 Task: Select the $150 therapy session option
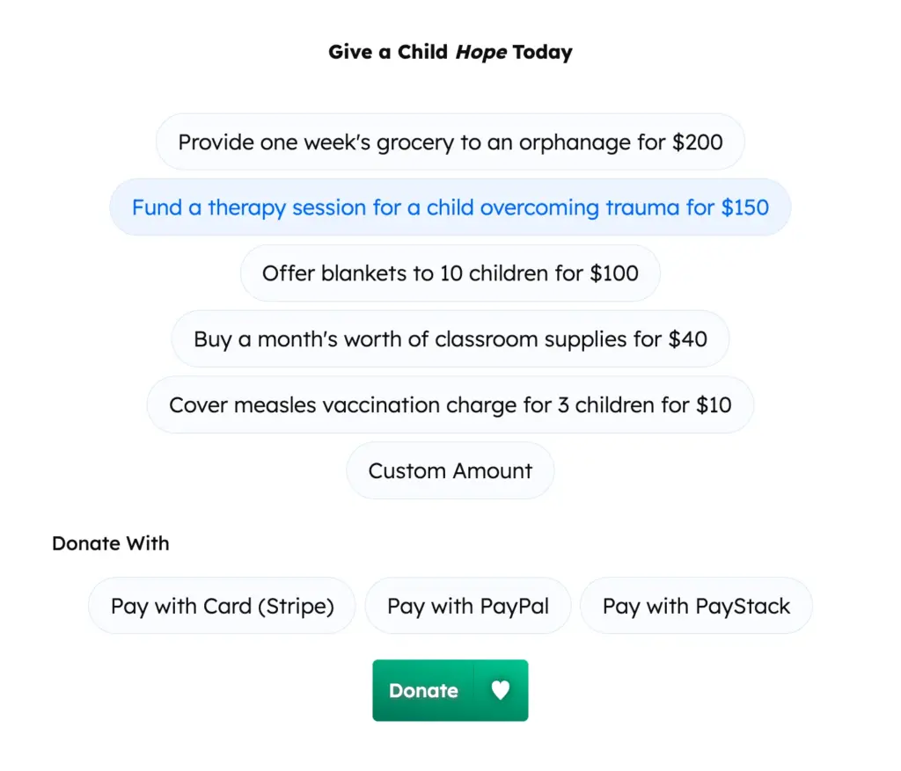[450, 208]
